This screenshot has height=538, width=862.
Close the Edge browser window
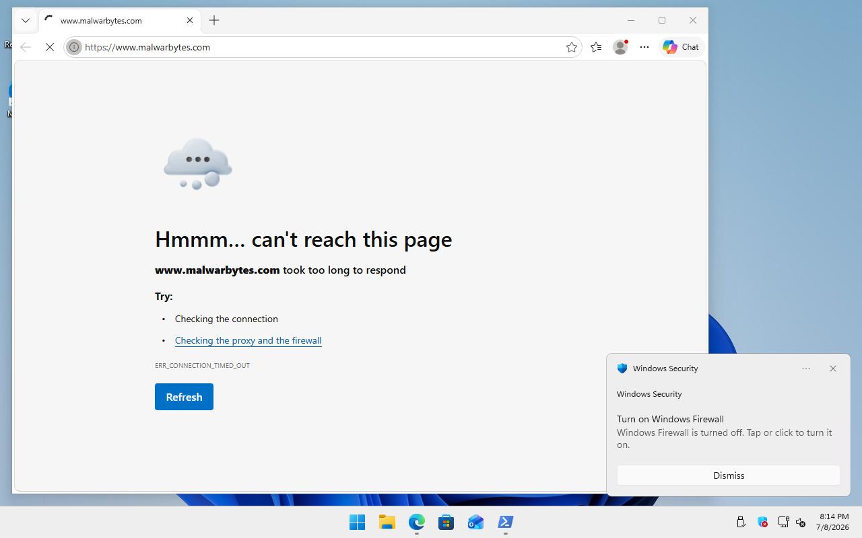click(693, 20)
